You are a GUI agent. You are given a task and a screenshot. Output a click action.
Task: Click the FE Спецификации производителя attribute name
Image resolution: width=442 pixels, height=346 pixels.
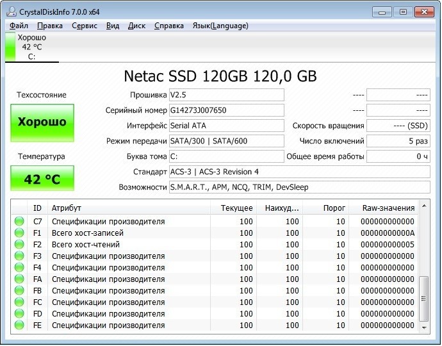click(108, 325)
